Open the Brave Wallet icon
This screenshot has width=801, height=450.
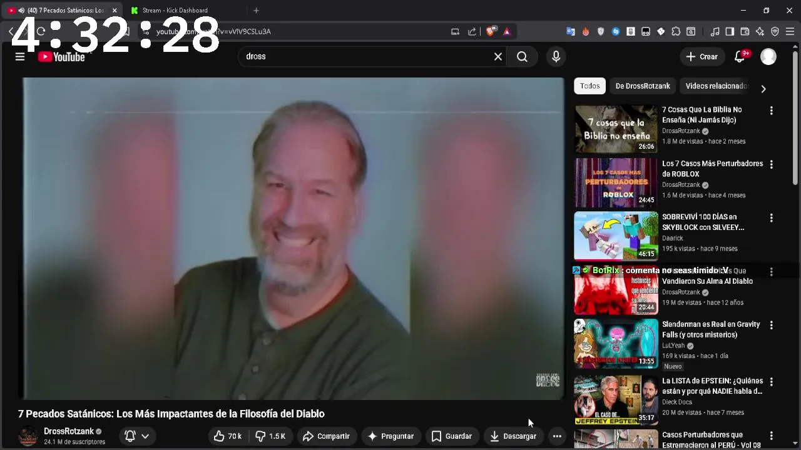click(745, 32)
